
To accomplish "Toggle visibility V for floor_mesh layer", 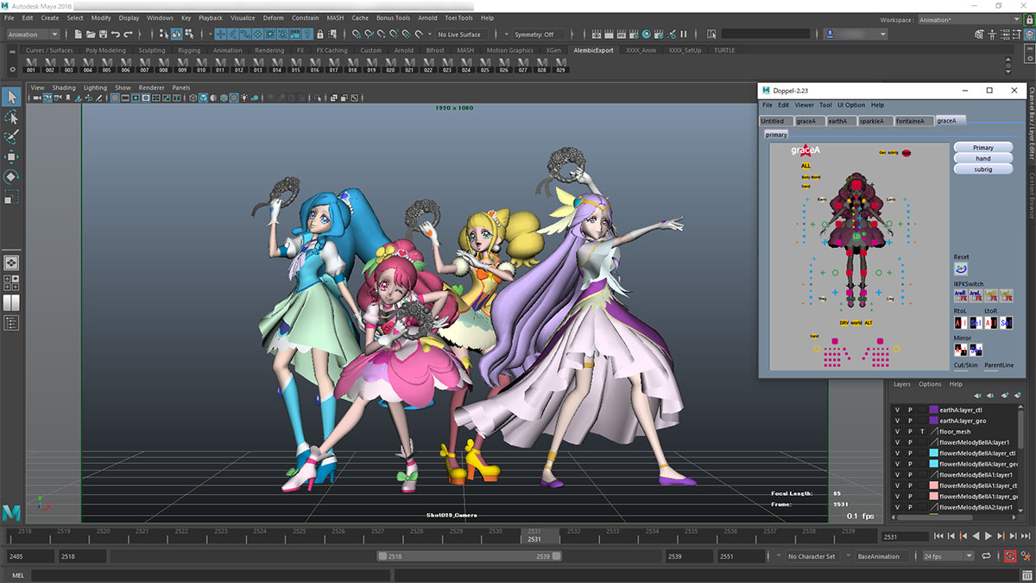I will point(897,431).
